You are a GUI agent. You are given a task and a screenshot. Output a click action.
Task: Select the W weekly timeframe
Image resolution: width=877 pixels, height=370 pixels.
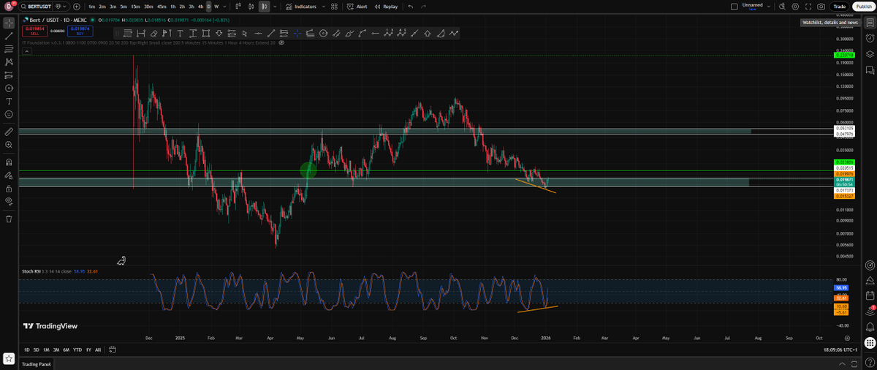tap(216, 7)
